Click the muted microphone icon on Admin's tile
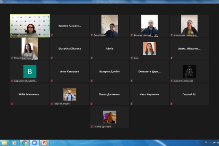The width and height of the screenshot is (219, 146). click(x=92, y=58)
